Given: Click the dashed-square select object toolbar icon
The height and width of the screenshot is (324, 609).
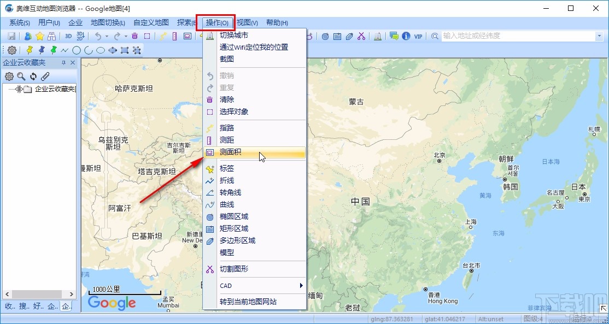Looking at the screenshot, I should click(x=147, y=36).
